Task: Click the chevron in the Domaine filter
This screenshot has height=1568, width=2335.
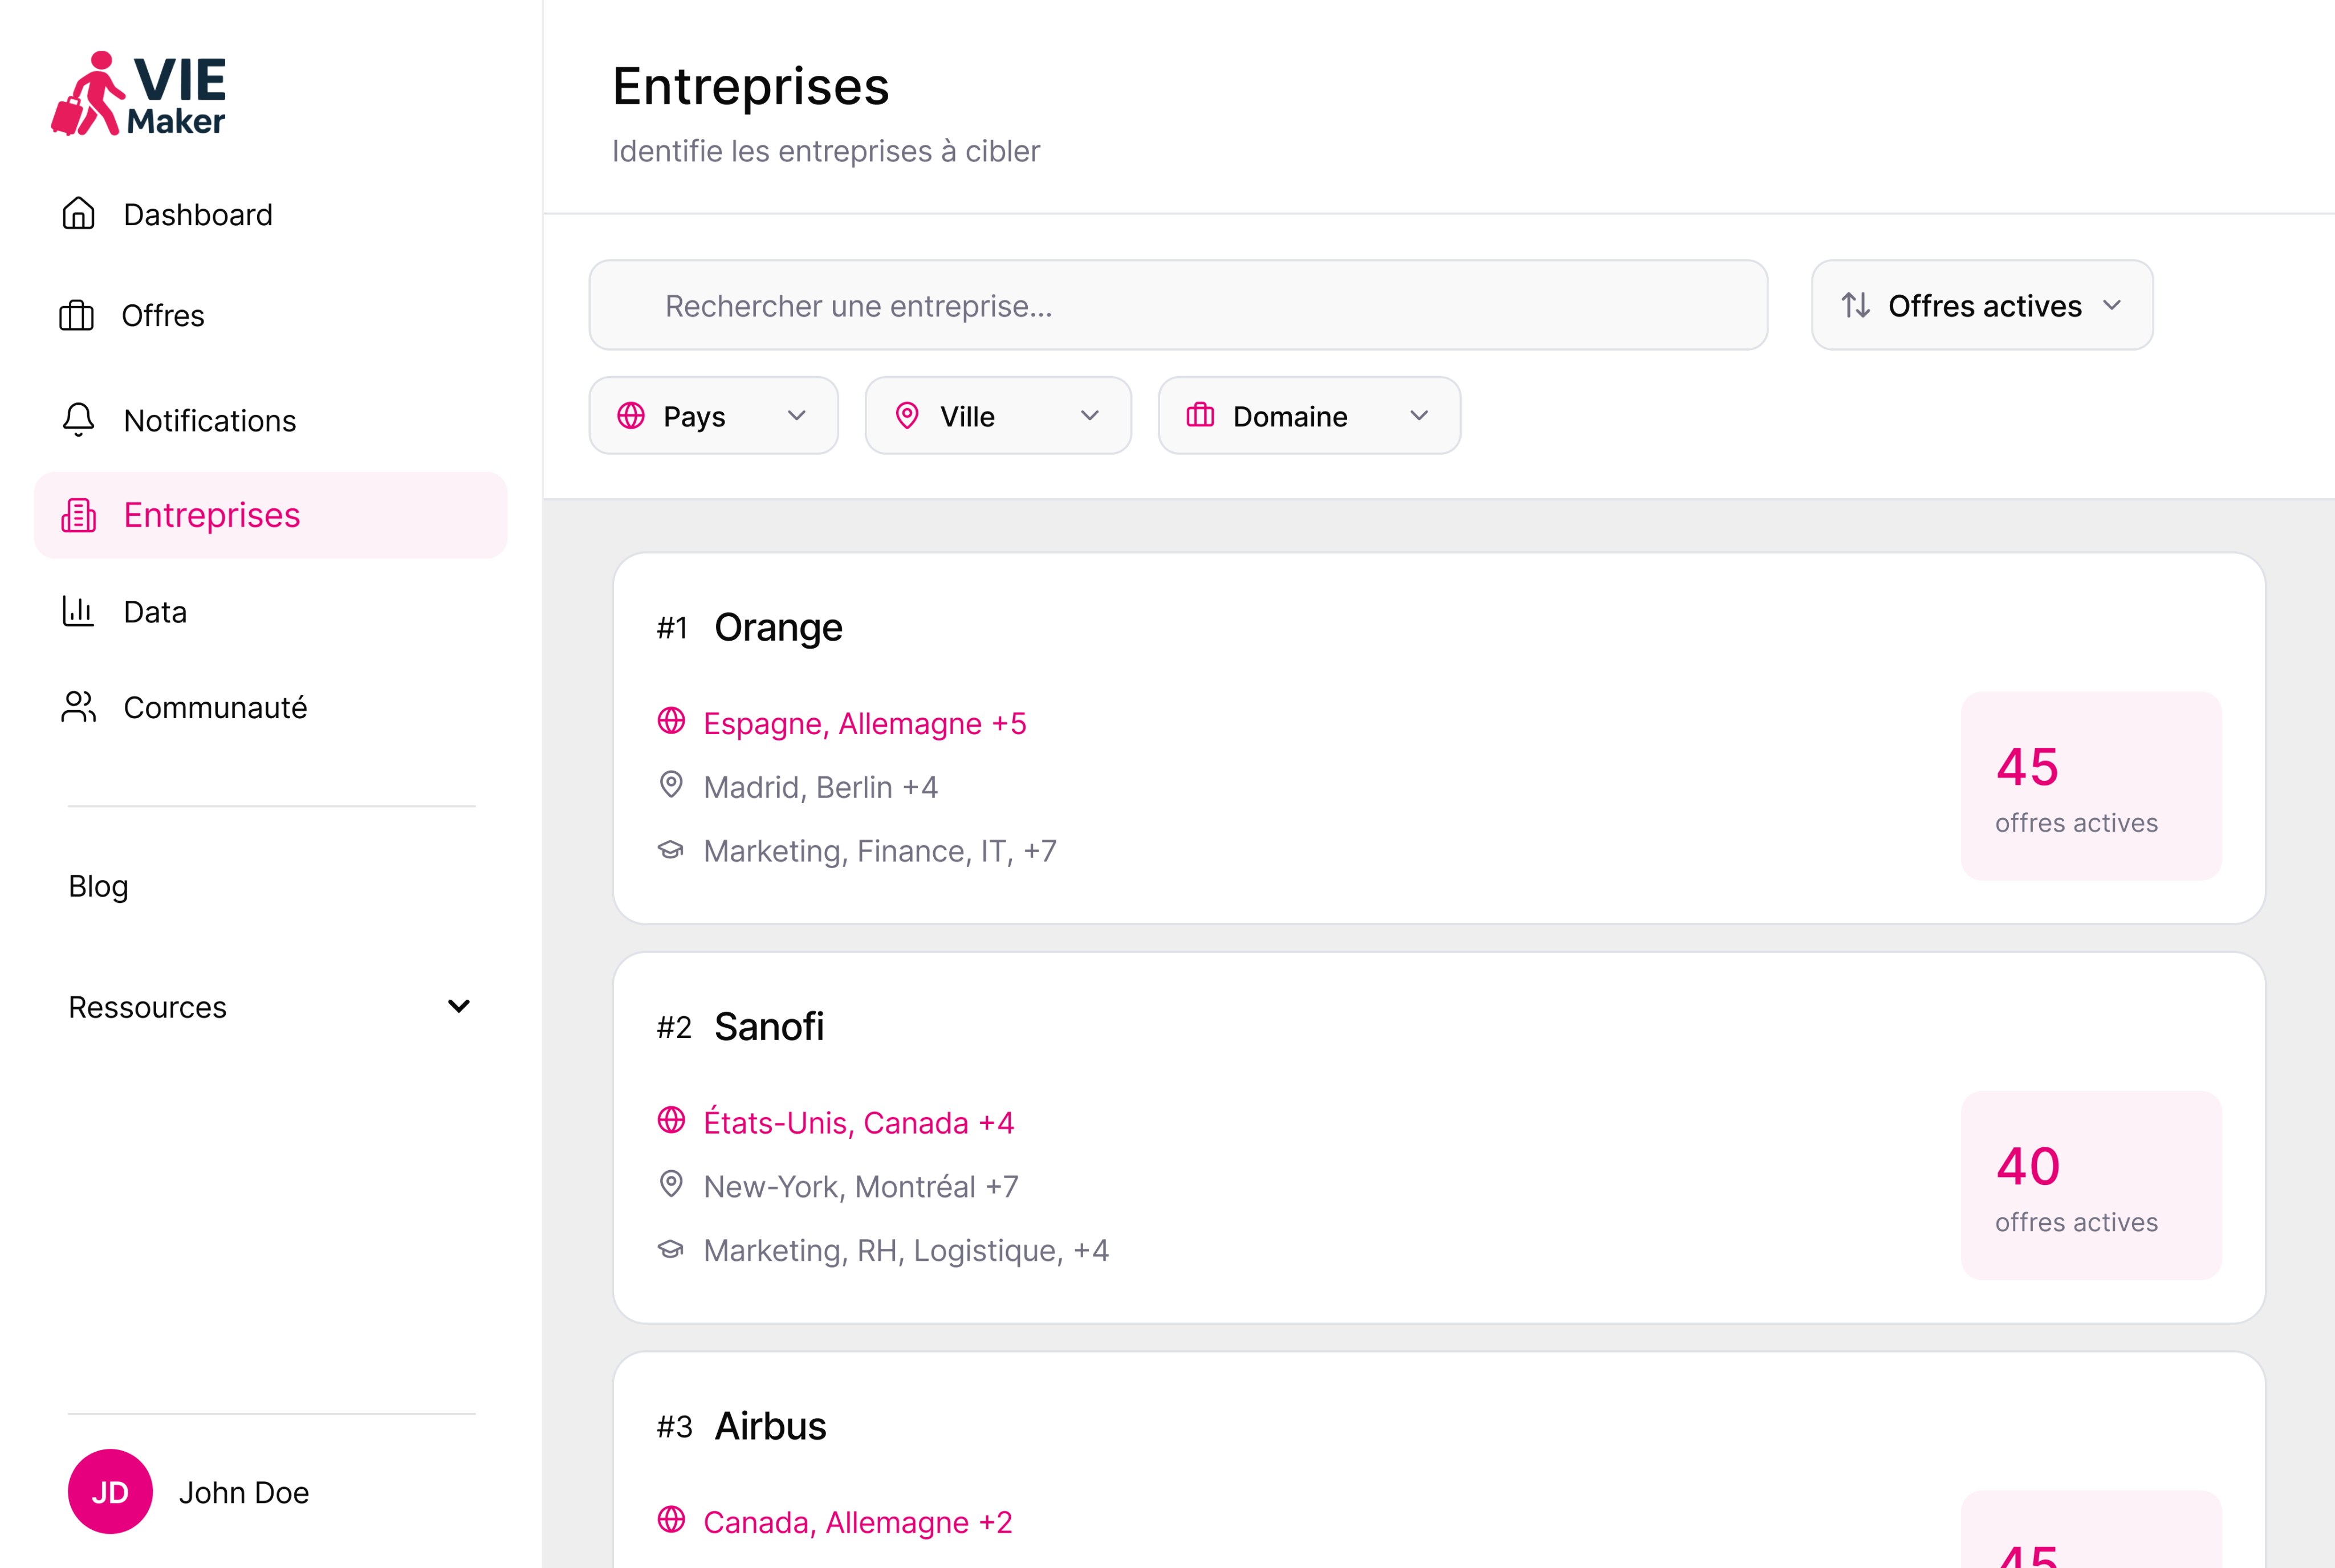Action: click(1419, 416)
